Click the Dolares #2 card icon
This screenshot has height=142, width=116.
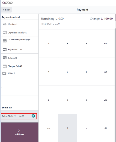pos(5,58)
